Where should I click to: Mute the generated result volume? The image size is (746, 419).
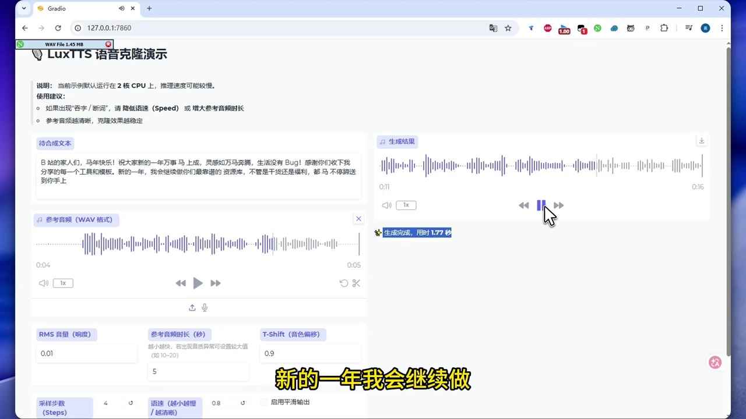(386, 205)
